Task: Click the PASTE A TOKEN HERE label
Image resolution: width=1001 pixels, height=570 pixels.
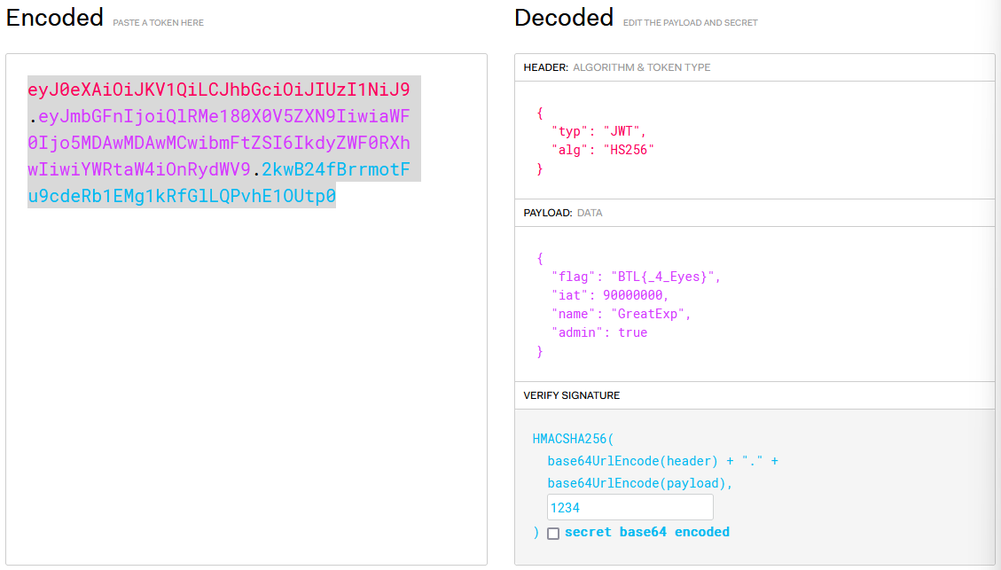Action: click(x=159, y=22)
